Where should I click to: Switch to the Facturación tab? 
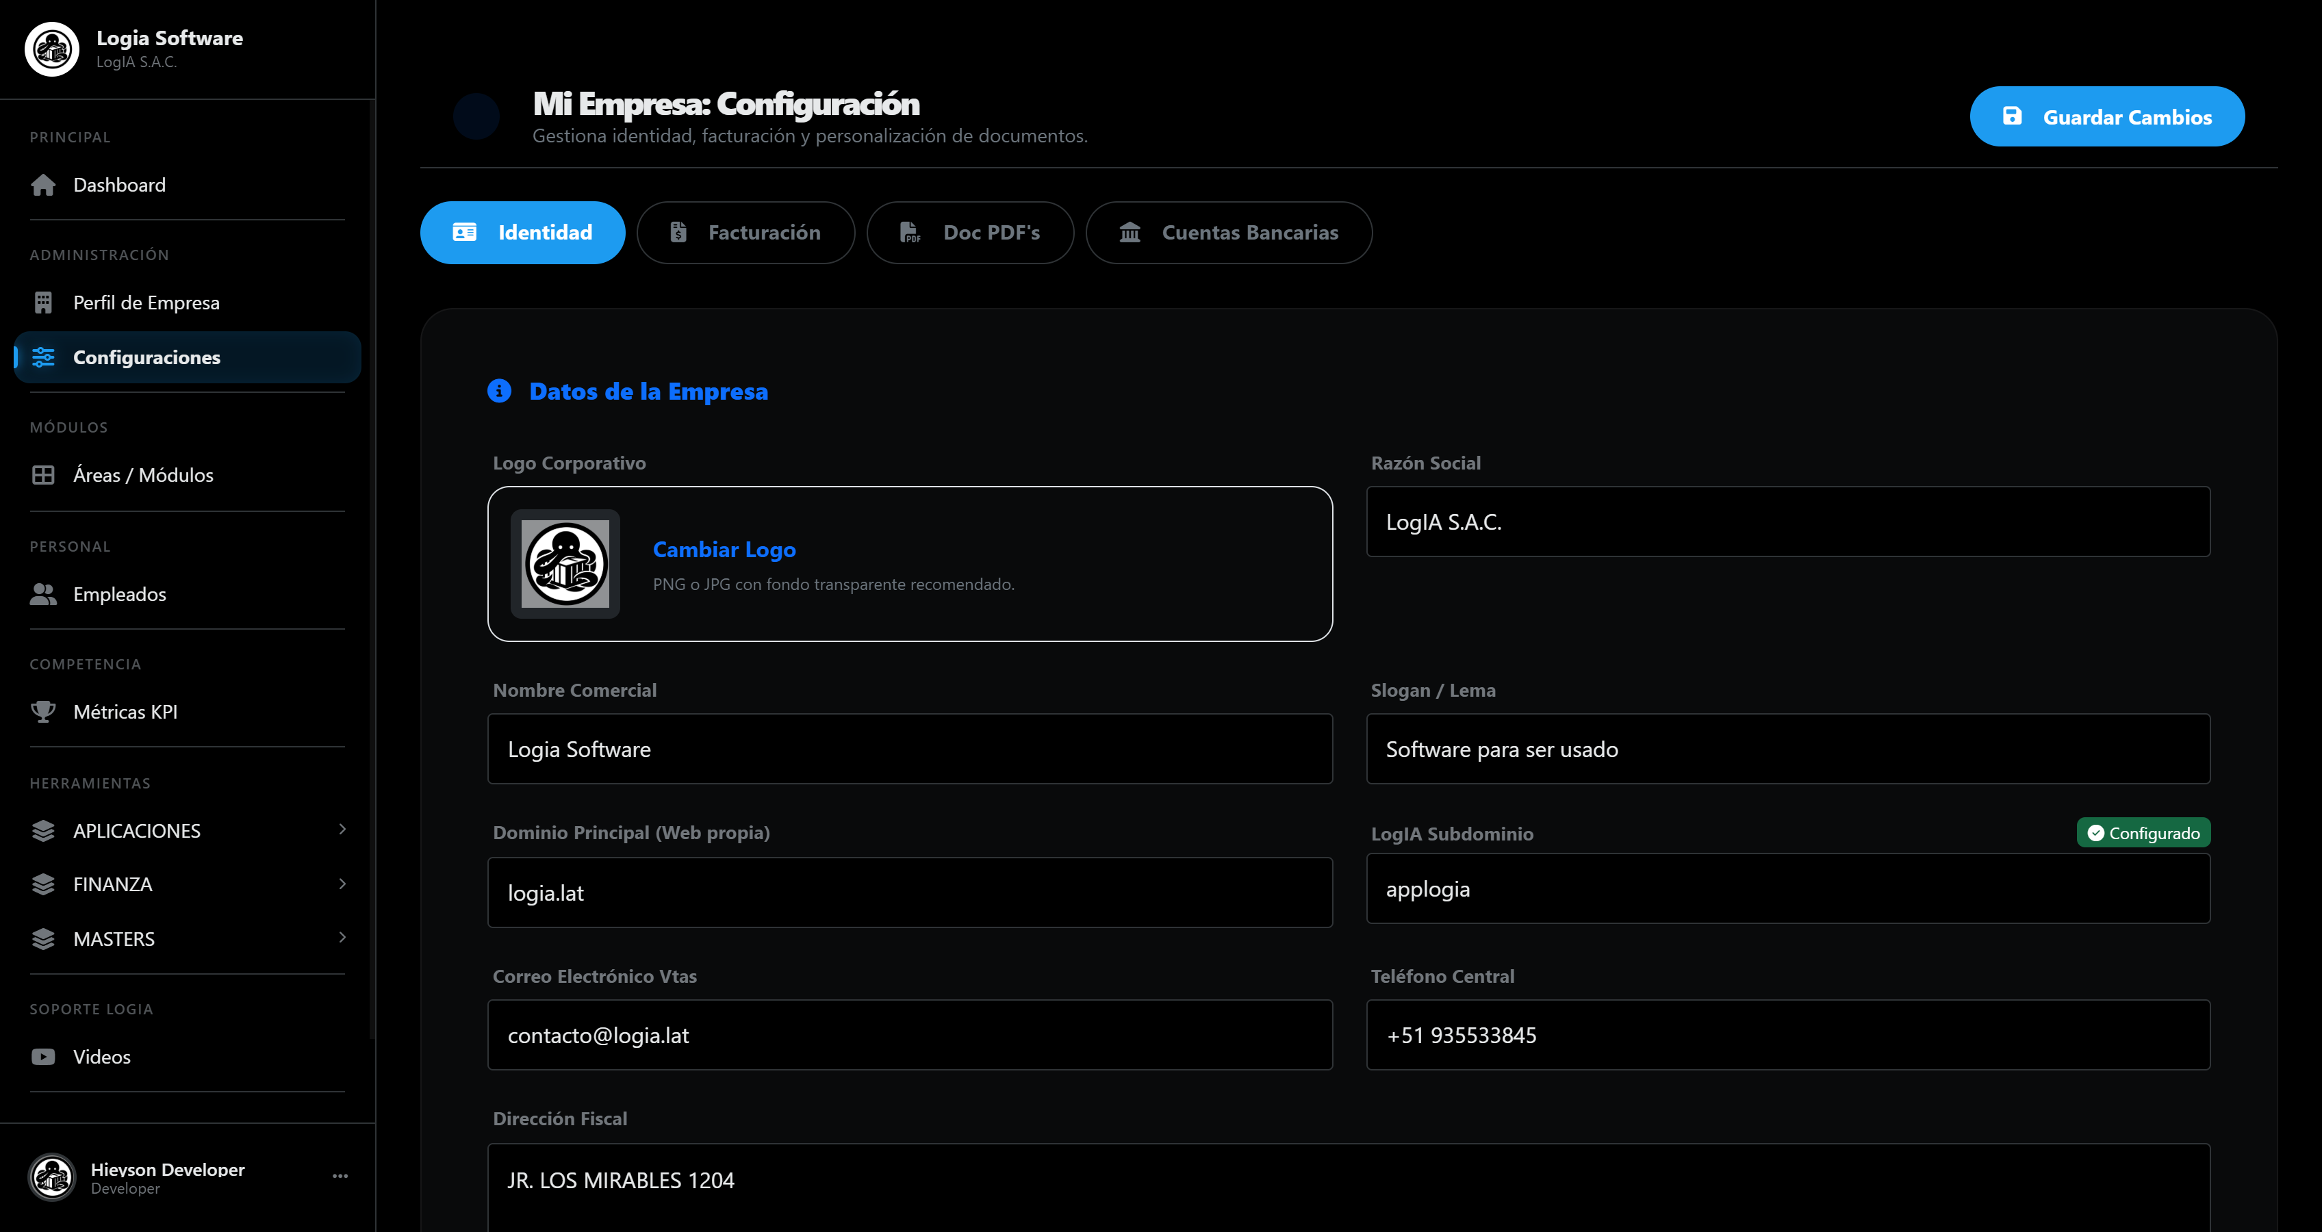point(745,233)
